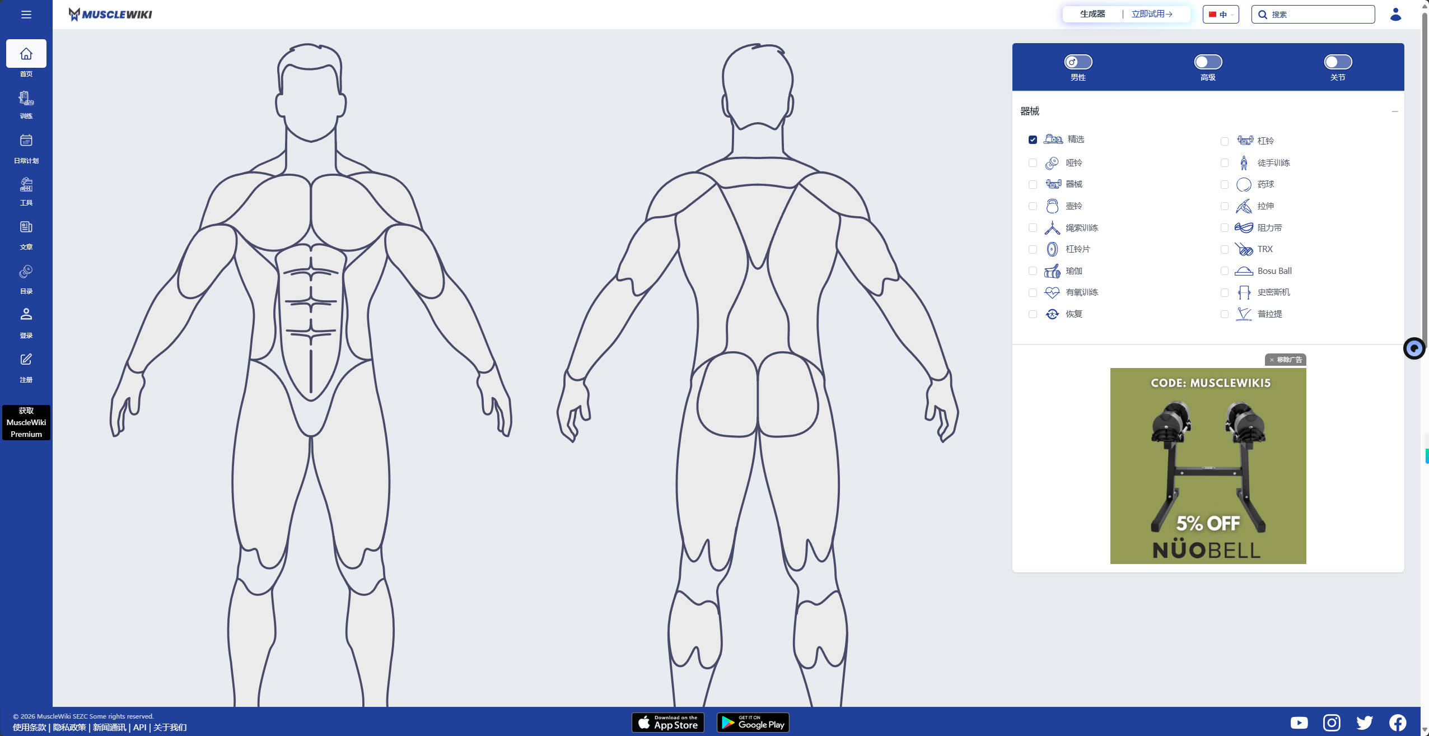Click the 训练 workout icon in the sidebar

(x=26, y=99)
